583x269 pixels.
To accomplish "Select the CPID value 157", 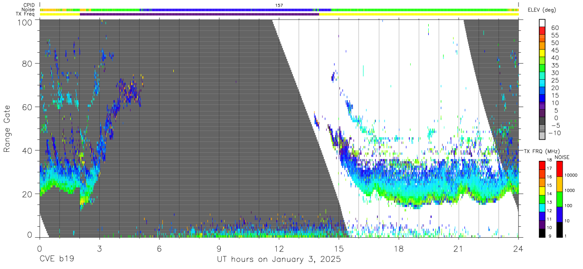I will (x=279, y=5).
